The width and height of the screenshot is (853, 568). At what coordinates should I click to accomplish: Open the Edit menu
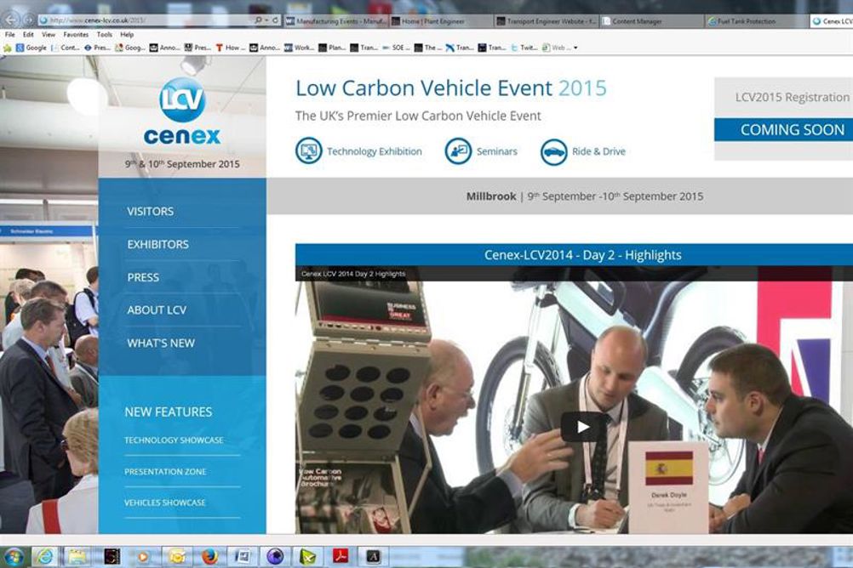tap(28, 34)
